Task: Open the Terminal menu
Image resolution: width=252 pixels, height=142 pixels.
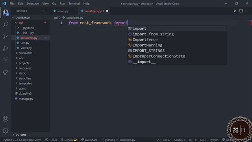Action: [x=74, y=4]
